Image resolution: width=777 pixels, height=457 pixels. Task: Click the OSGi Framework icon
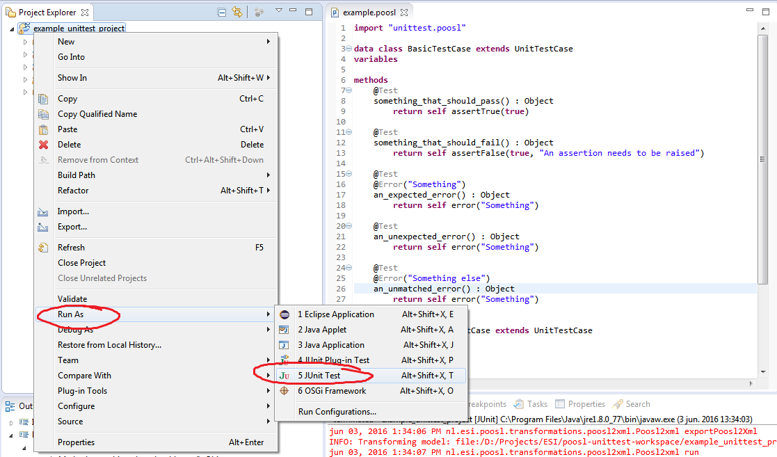tap(285, 391)
